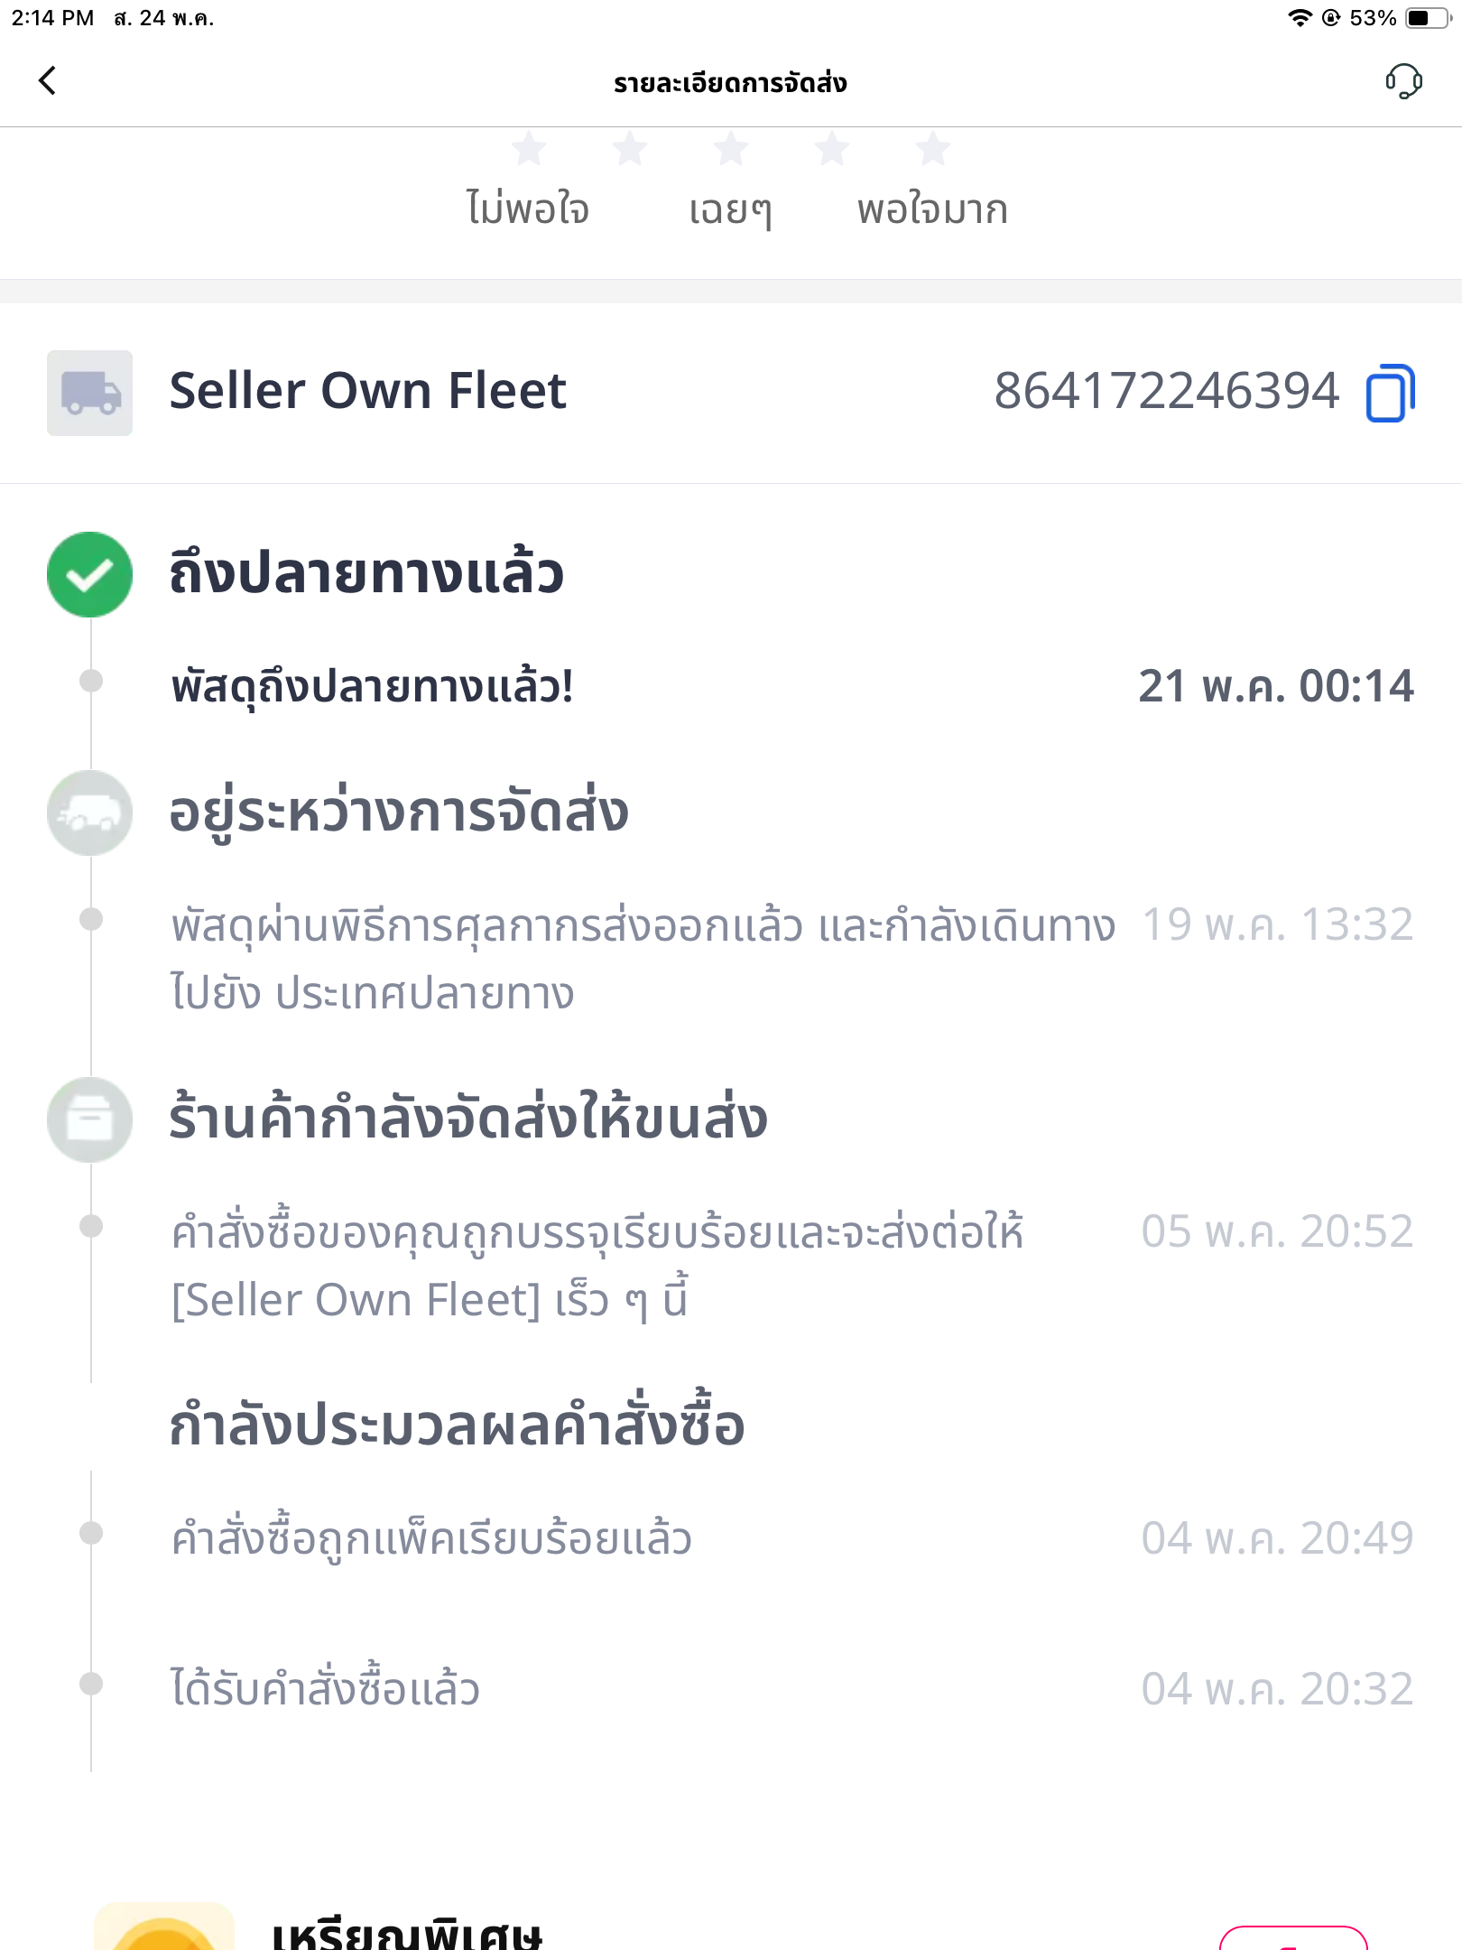Screen dimensions: 1462x1950
Task: Copy tracking number with copy icon
Action: [x=1391, y=393]
